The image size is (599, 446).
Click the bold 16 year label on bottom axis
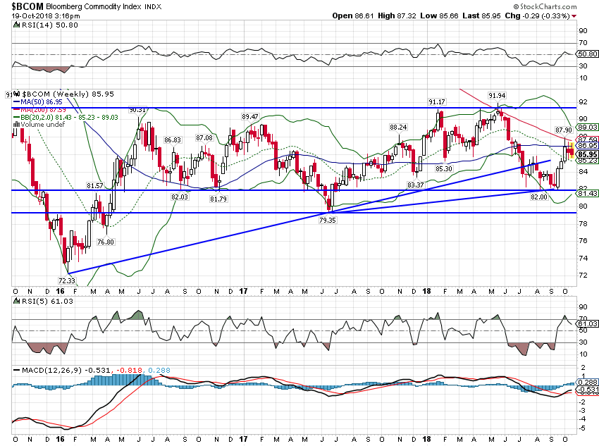coord(60,440)
